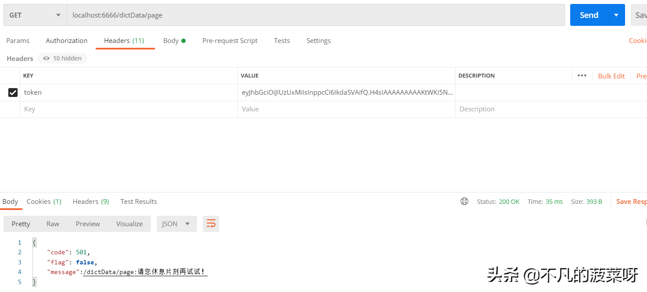647x292 pixels.
Task: Select the Raw response view
Action: [x=53, y=224]
